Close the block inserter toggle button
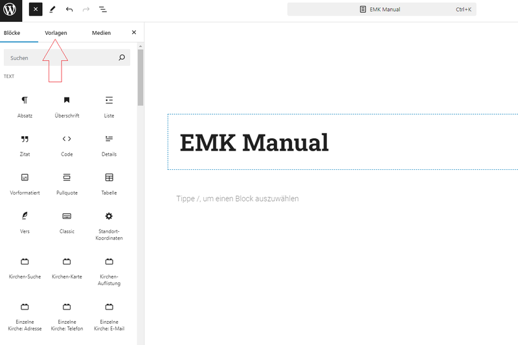 point(36,9)
